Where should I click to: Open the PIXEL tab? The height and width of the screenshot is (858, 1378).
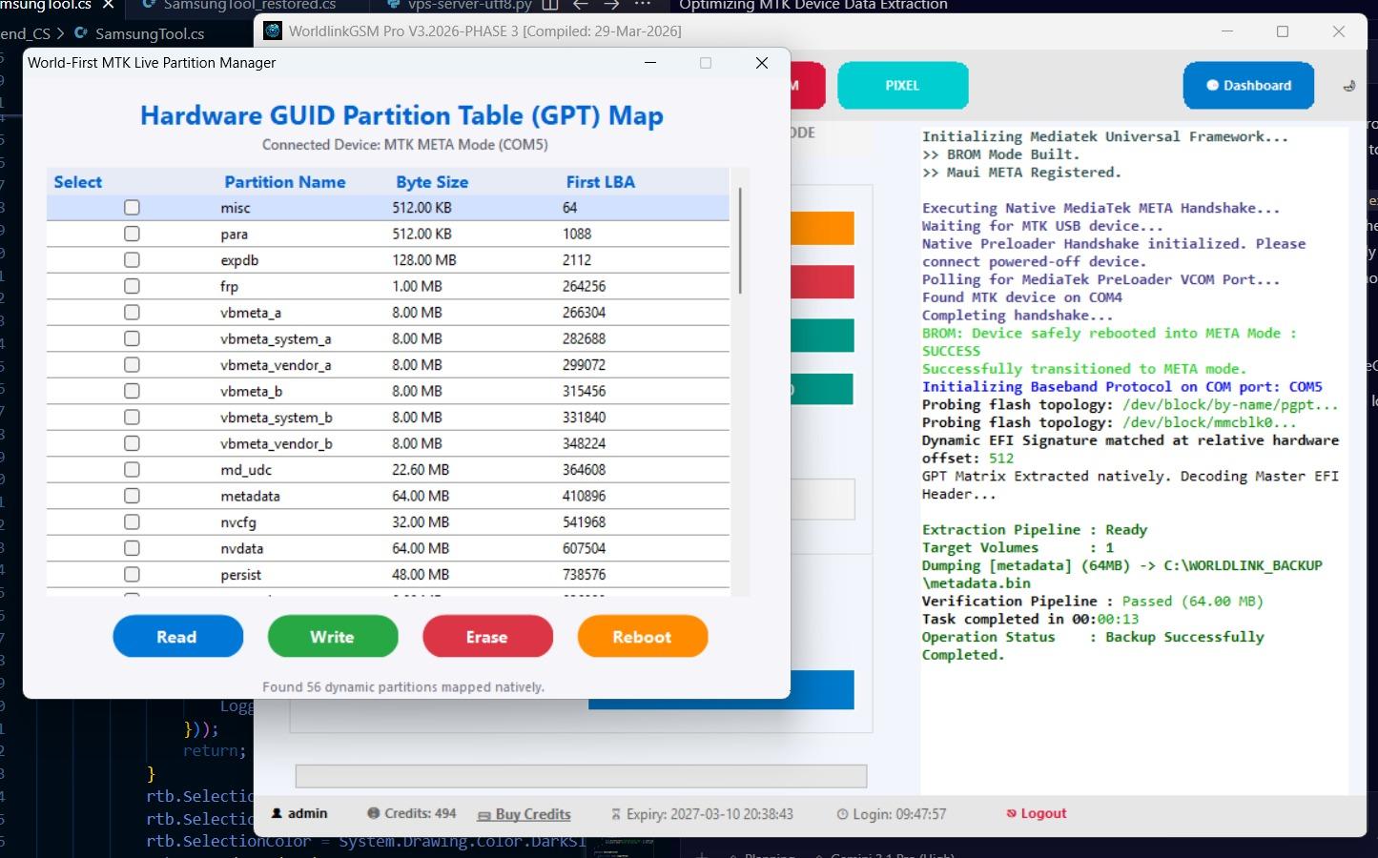(902, 86)
